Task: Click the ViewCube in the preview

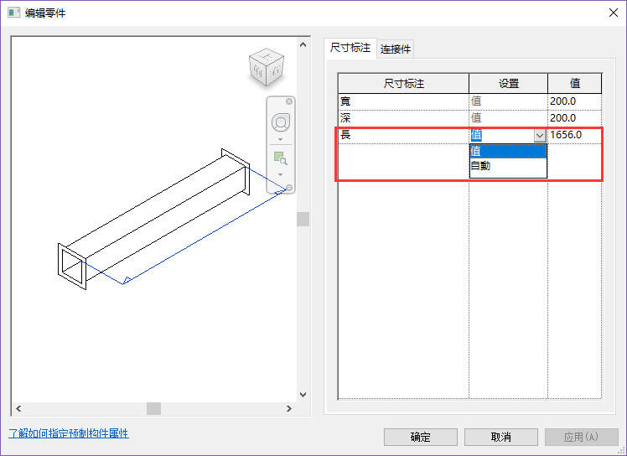Action: click(x=267, y=67)
